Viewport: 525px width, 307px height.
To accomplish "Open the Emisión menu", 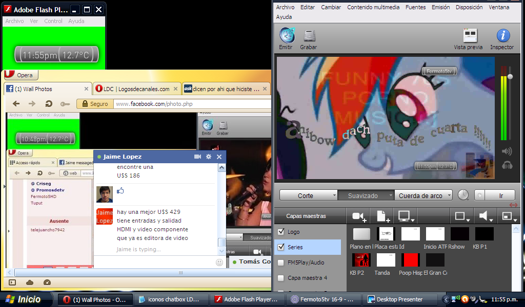I will 440,7.
